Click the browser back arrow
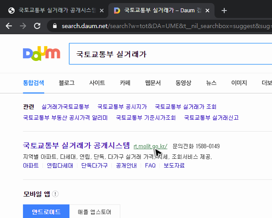Viewport: 272px width, 218px height. [9, 26]
